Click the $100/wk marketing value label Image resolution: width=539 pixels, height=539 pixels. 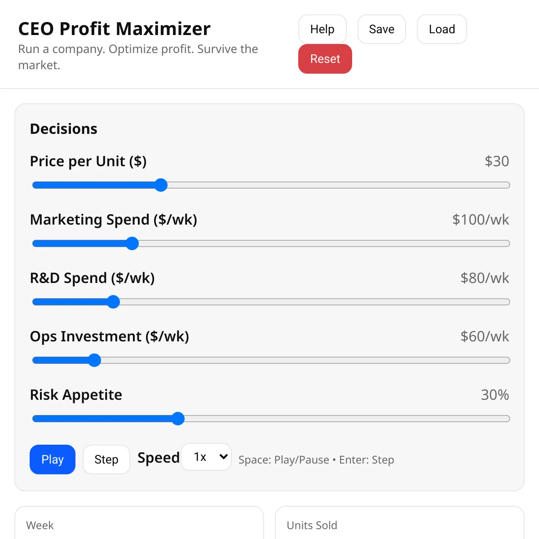click(480, 220)
